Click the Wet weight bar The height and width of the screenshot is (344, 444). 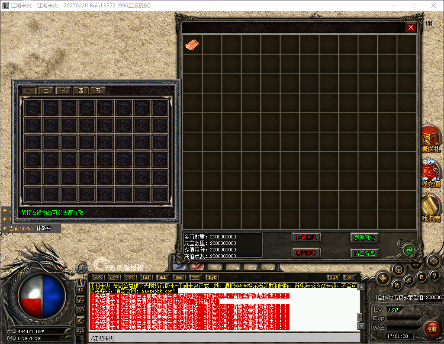pyautogui.click(x=404, y=328)
